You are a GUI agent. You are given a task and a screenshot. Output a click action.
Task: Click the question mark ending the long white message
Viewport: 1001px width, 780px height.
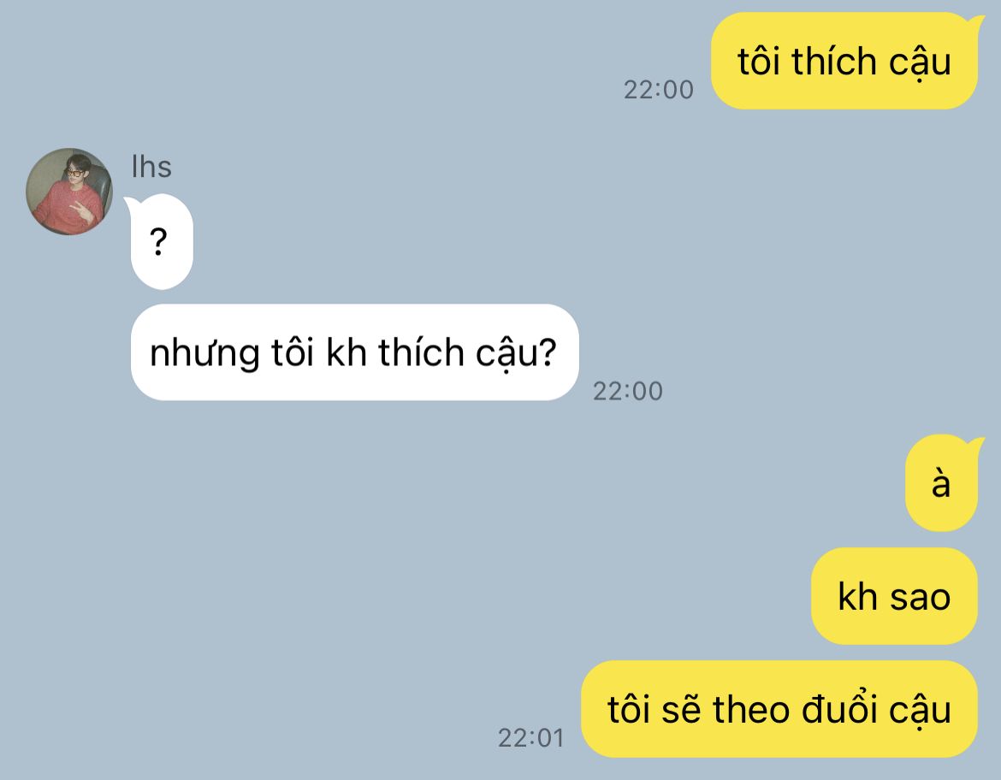[x=547, y=352]
